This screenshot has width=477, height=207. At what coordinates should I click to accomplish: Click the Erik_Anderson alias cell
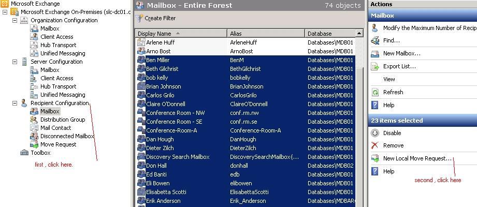(248, 201)
